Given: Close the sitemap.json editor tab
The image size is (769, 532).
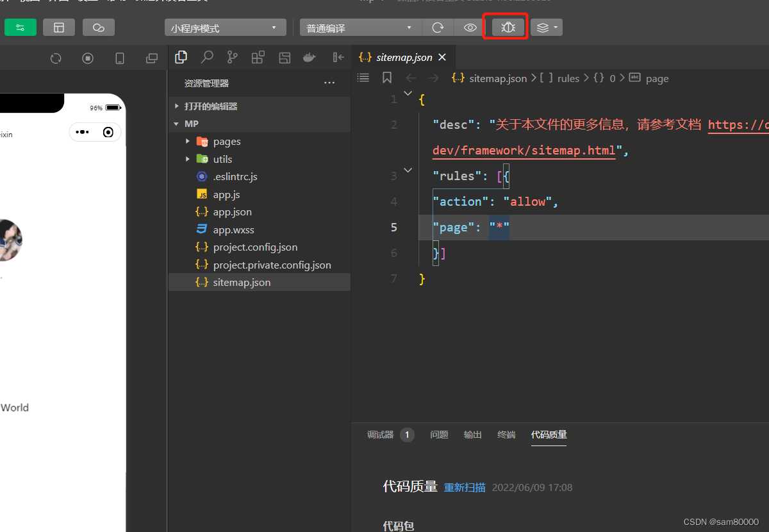Looking at the screenshot, I should 442,57.
